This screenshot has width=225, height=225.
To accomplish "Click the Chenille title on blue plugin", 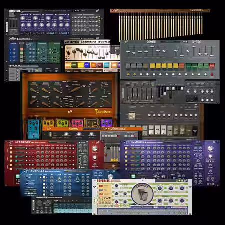I will 37,171.
